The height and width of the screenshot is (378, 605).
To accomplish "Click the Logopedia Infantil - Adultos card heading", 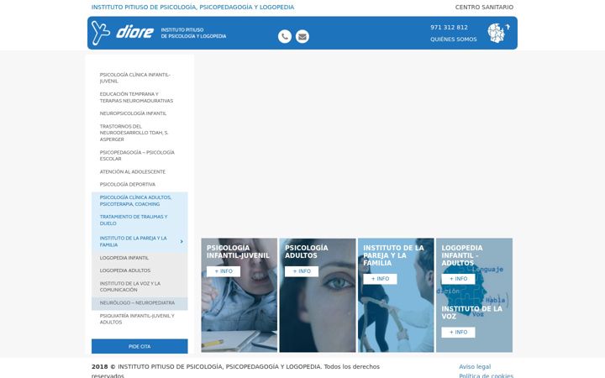I will [462, 255].
